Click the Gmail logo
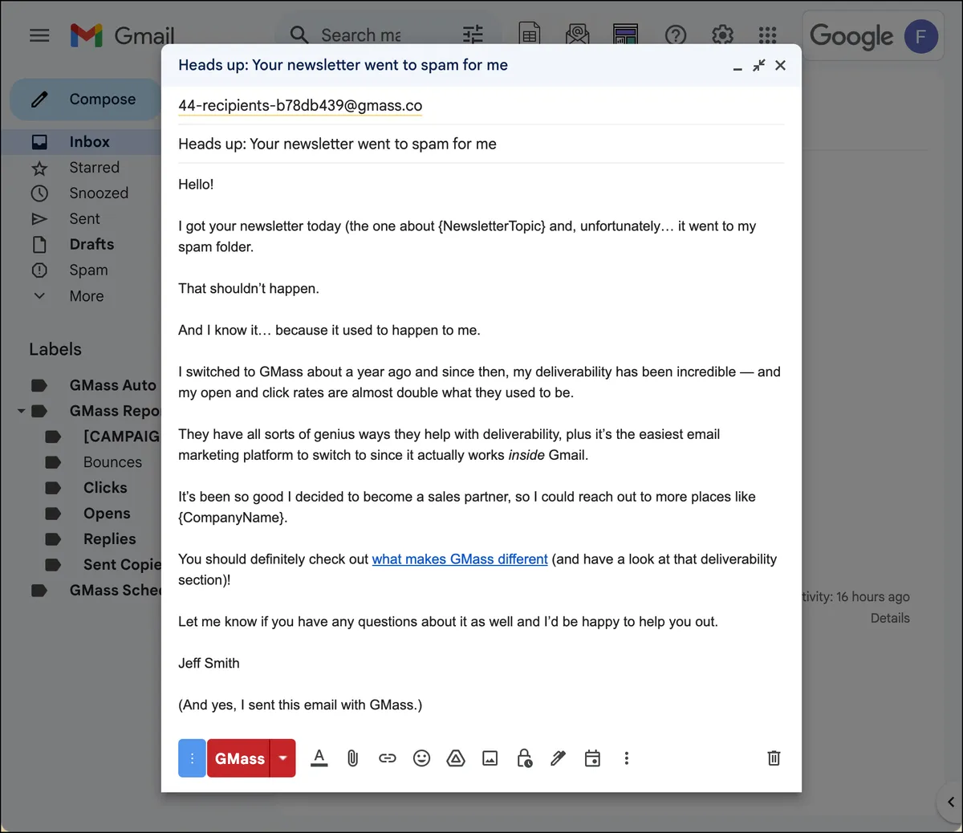Screen dimensions: 963x833 [x=122, y=35]
